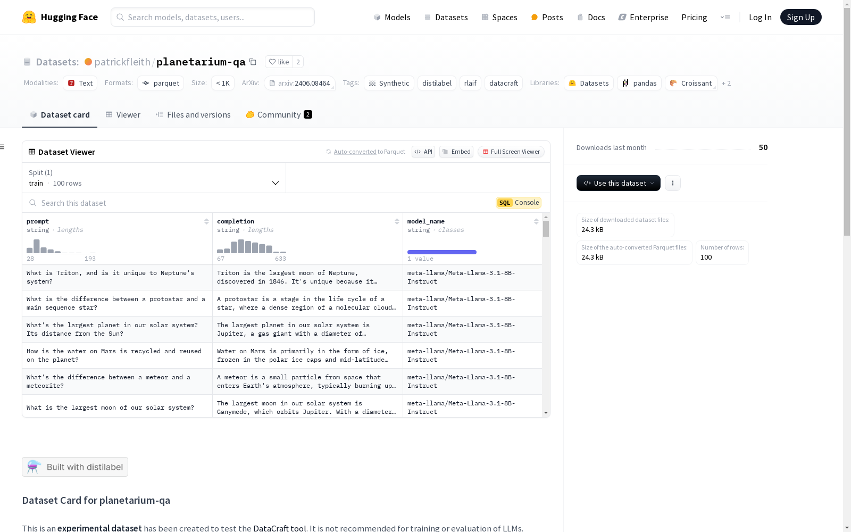Show the +2 additional libraries
Screen dimensions: 851x532
(726, 83)
